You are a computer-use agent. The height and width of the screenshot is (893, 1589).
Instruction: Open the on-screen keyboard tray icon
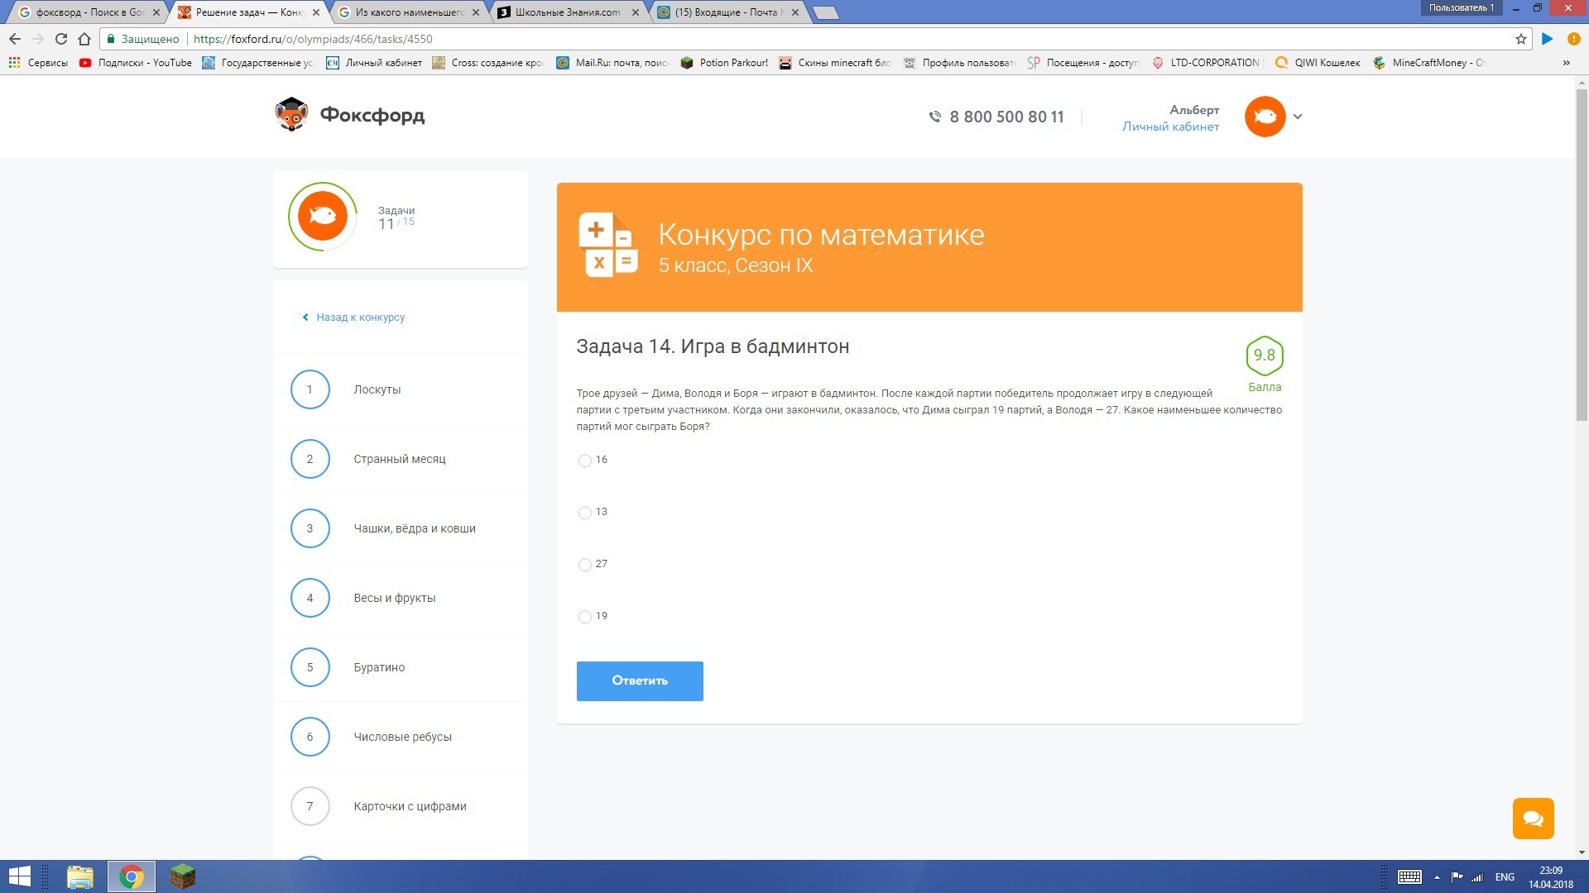(x=1409, y=876)
